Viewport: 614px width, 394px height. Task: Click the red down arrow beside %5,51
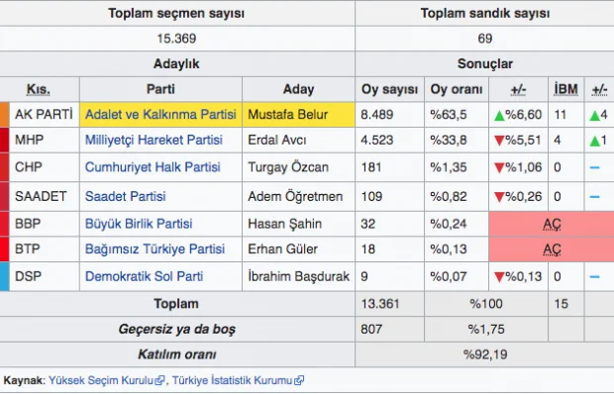499,141
